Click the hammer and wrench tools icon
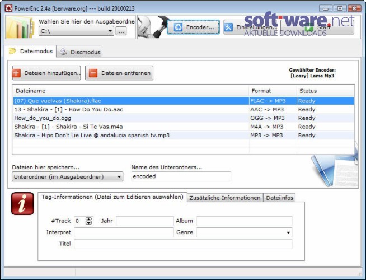366x280 pixels. tap(153, 27)
